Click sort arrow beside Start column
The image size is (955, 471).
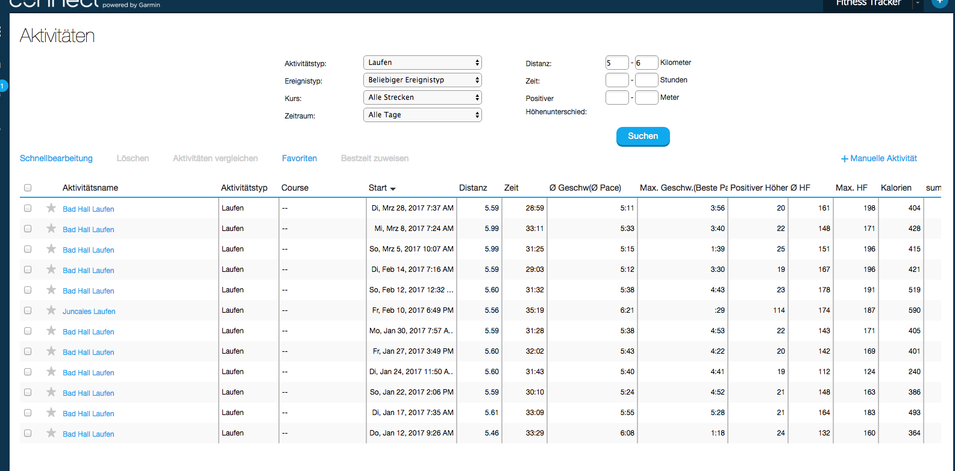(x=393, y=189)
